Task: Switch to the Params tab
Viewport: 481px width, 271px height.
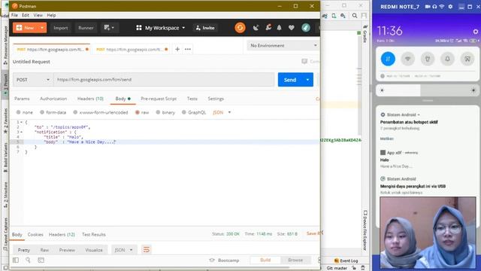Action: (x=22, y=99)
